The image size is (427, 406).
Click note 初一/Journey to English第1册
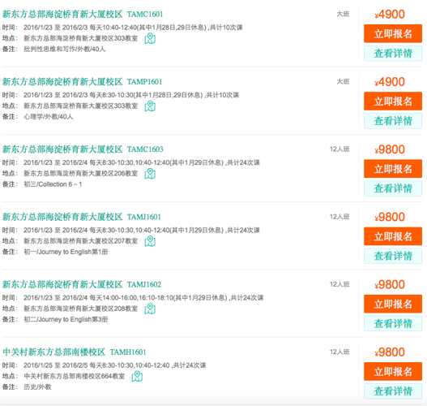(x=66, y=252)
